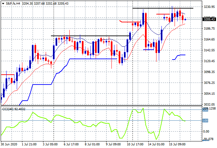Click the 3164.65 price axis label
The image size is (217, 148).
click(209, 39)
